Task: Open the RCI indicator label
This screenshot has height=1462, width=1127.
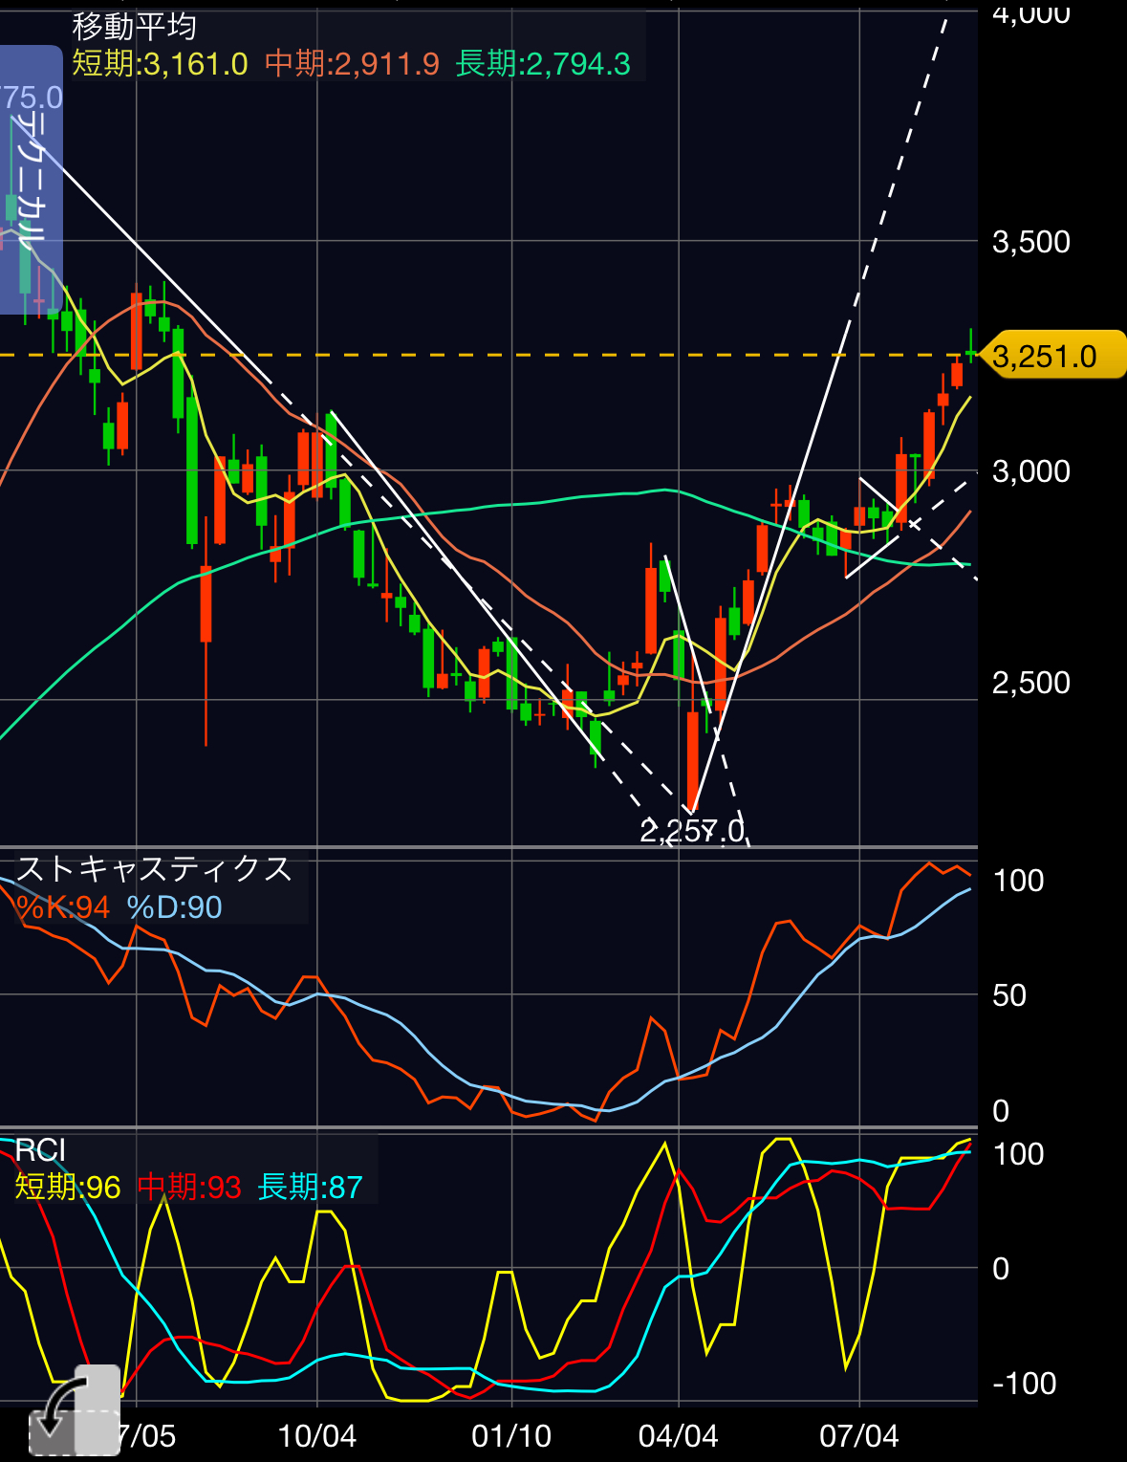Action: 41,1150
